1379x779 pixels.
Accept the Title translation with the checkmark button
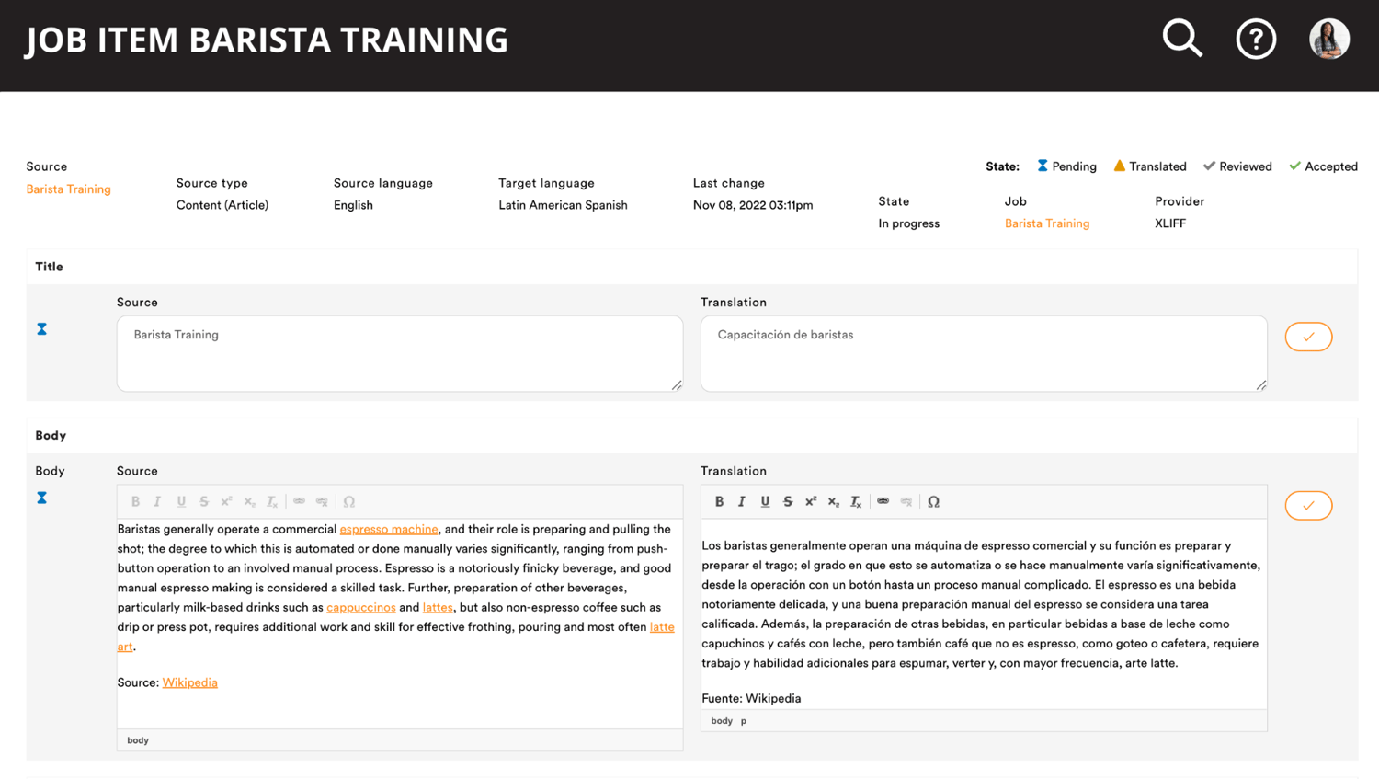[x=1308, y=337]
